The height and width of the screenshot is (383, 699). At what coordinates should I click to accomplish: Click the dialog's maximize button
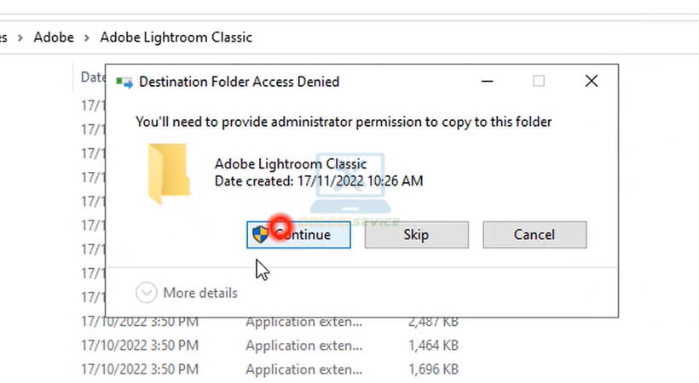point(539,81)
